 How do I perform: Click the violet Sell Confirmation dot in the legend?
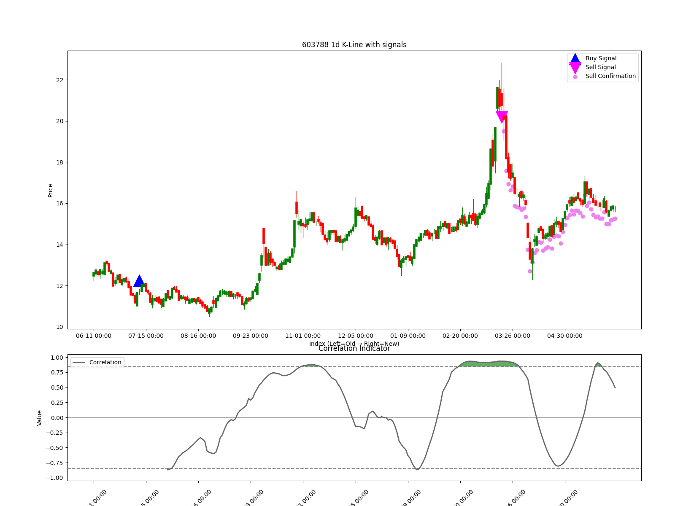tap(575, 77)
